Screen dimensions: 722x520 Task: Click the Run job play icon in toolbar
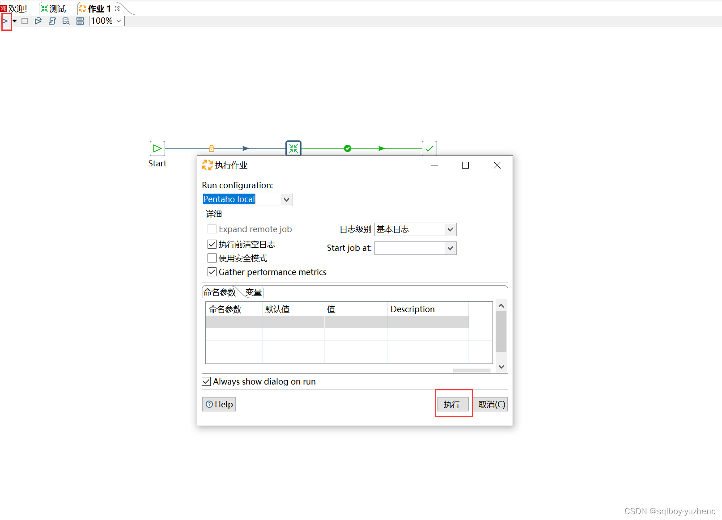pyautogui.click(x=5, y=21)
